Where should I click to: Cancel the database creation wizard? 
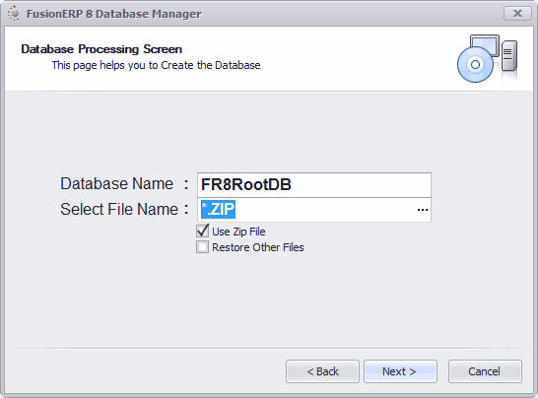(x=485, y=371)
